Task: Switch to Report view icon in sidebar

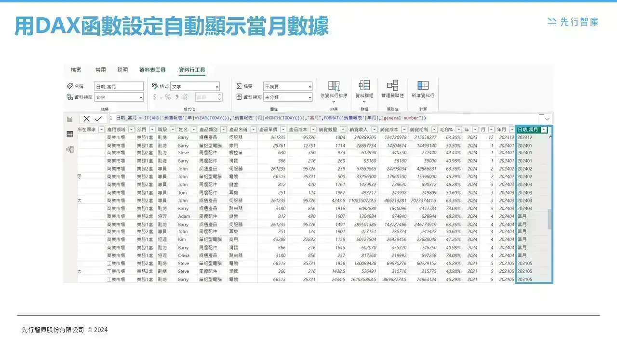Action: [x=70, y=119]
